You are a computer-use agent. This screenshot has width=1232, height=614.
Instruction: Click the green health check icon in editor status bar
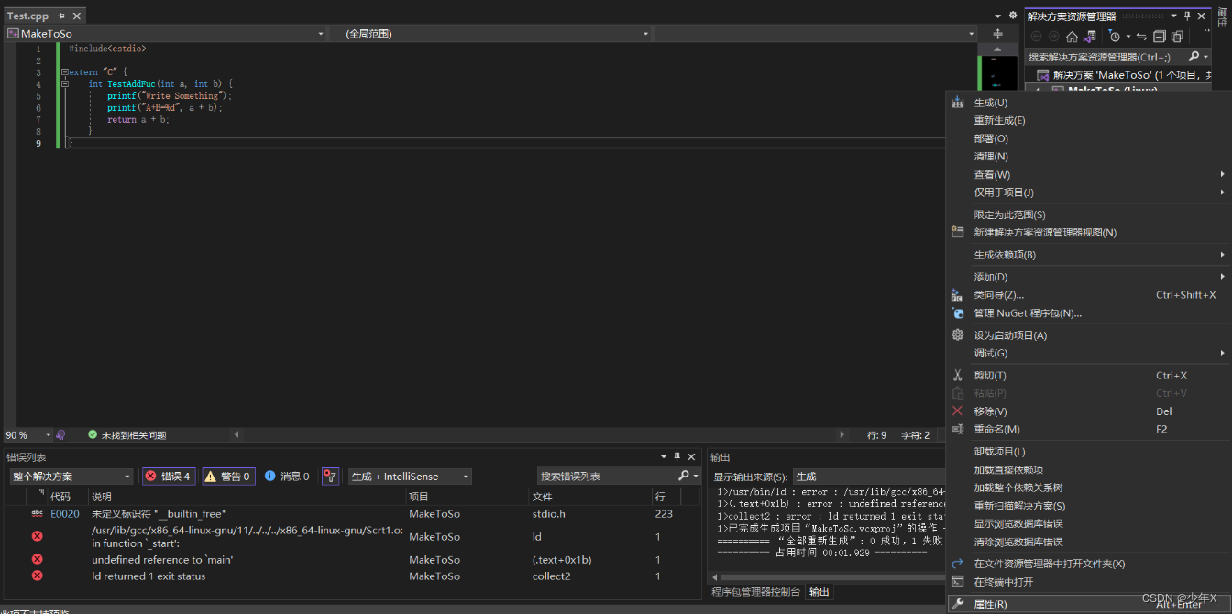pyautogui.click(x=92, y=434)
